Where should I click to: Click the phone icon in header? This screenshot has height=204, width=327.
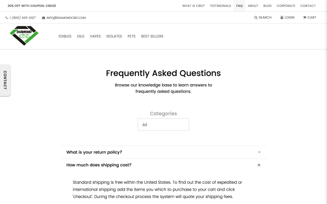pos(7,18)
